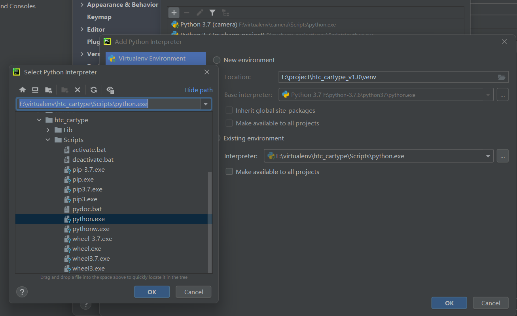Click Hide path link
Image resolution: width=517 pixels, height=316 pixels.
point(198,90)
